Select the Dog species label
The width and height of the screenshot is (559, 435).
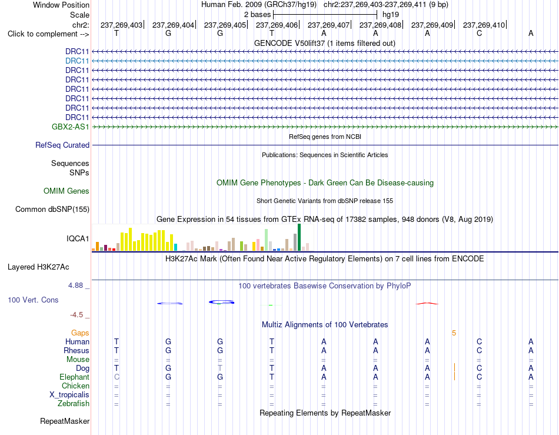pyautogui.click(x=82, y=368)
